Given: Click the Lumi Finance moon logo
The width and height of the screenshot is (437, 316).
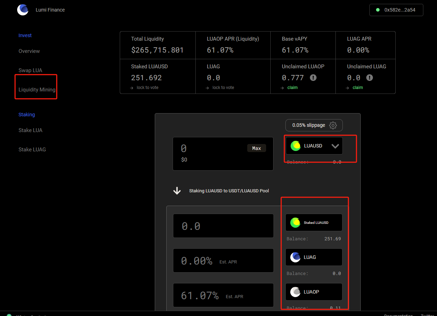Looking at the screenshot, I should pos(23,10).
